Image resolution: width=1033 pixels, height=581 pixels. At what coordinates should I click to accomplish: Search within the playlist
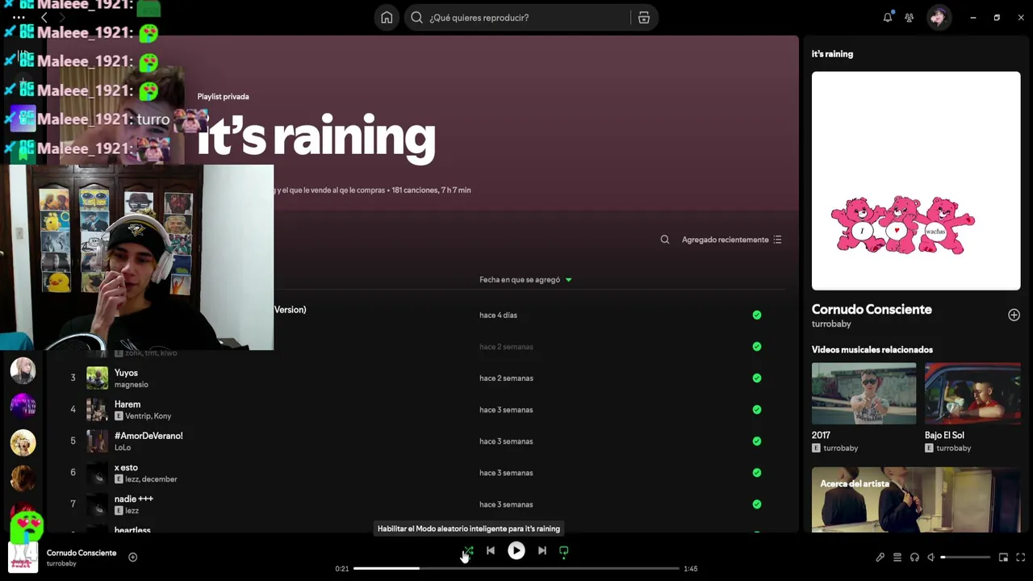[665, 240]
